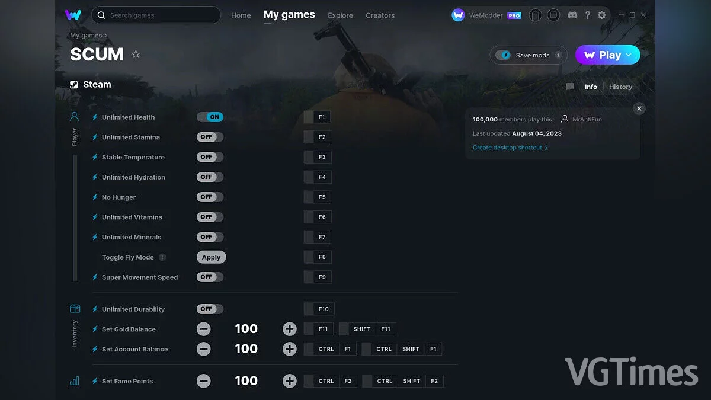Image resolution: width=711 pixels, height=400 pixels.
Task: Enable Super Movement Speed toggle
Action: pyautogui.click(x=210, y=277)
